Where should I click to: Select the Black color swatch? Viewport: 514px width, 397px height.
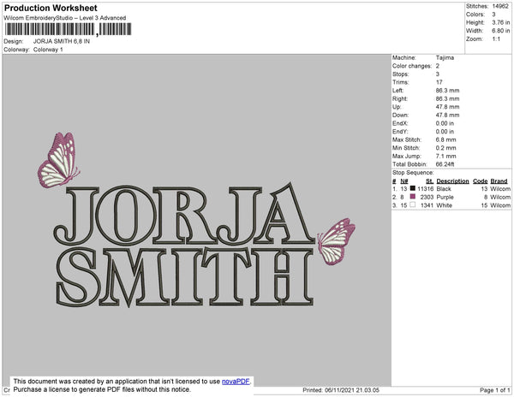tap(413, 188)
